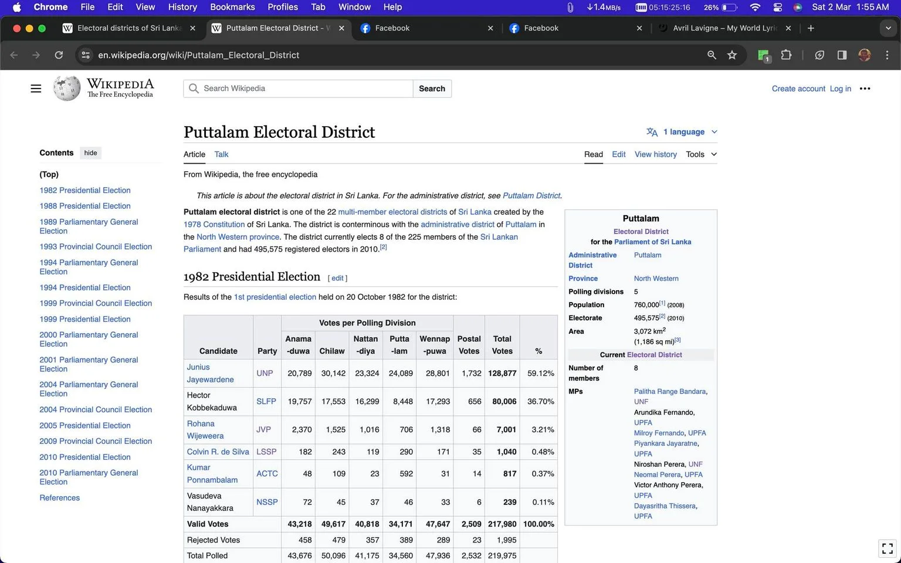
Task: Open the Chrome extensions puzzle icon
Action: pyautogui.click(x=786, y=55)
